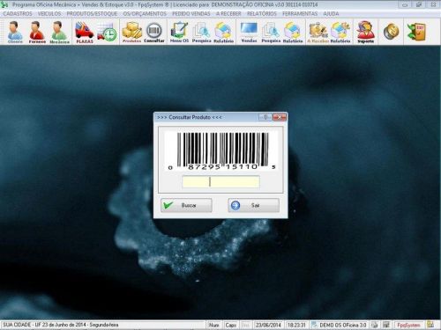Open the Mecânico person icon

[59, 32]
